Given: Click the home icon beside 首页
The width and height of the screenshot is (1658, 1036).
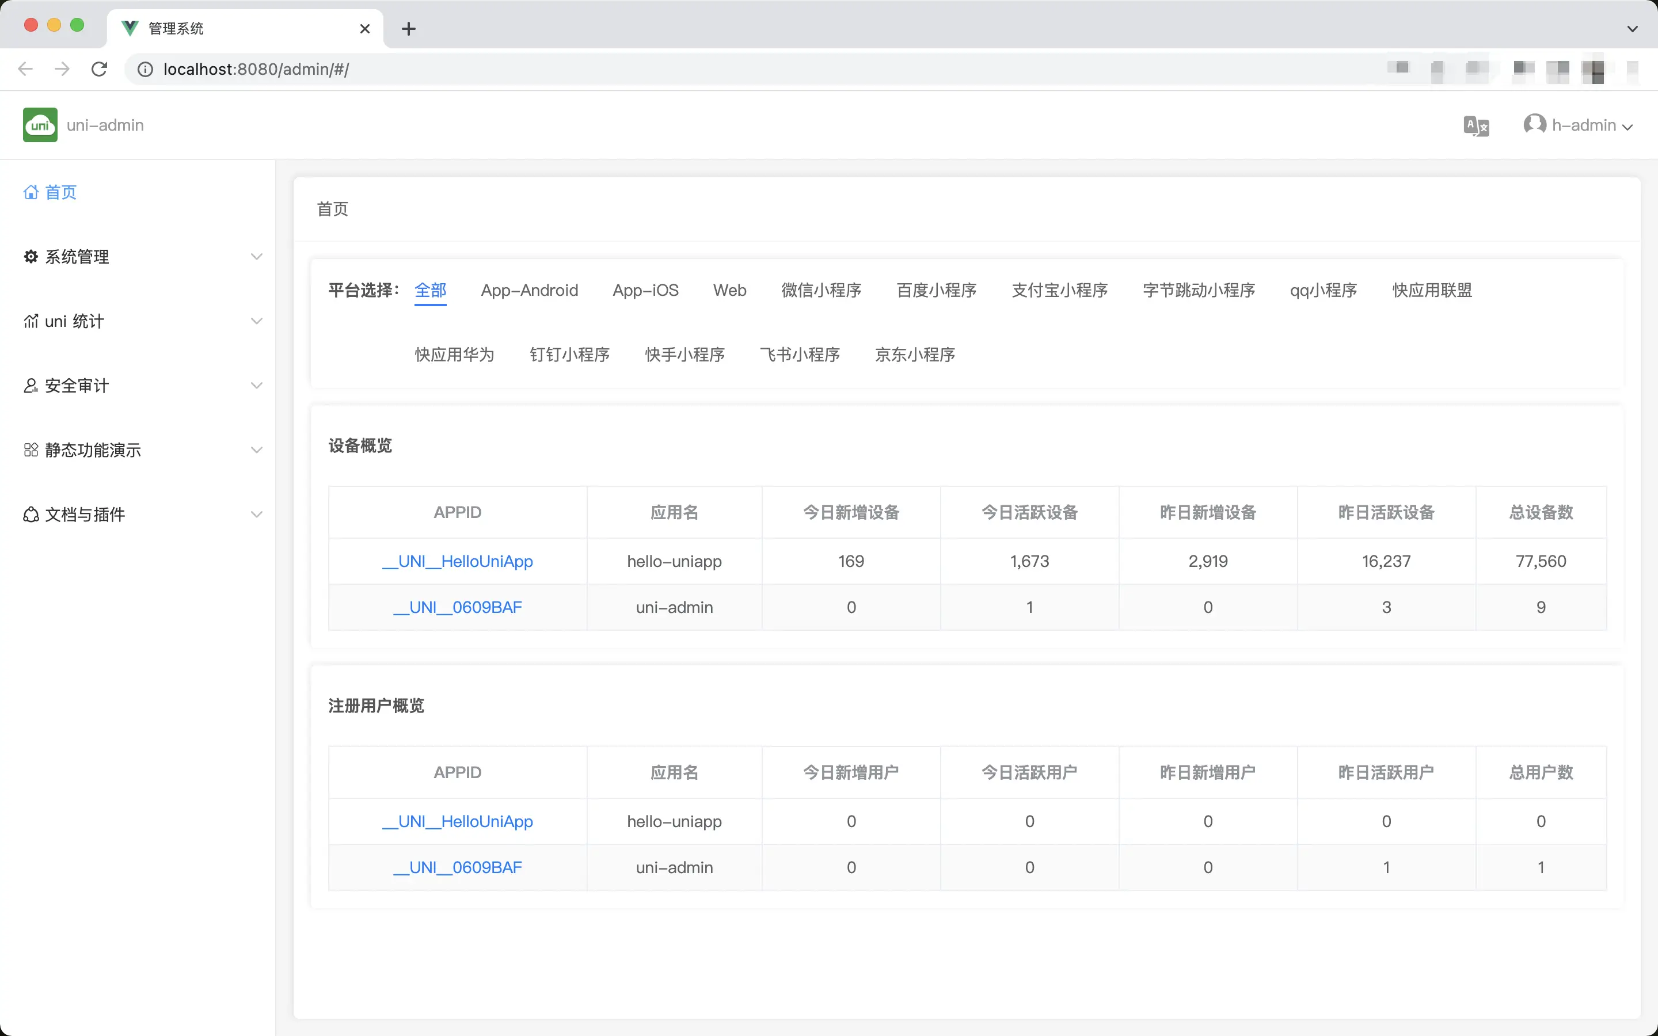Looking at the screenshot, I should 31,192.
